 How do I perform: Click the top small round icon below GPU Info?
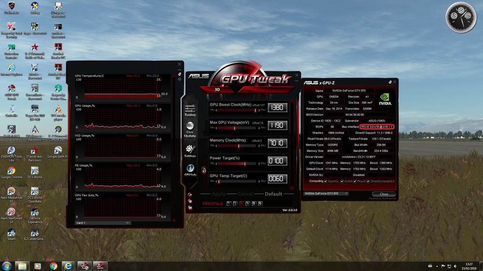(x=190, y=195)
